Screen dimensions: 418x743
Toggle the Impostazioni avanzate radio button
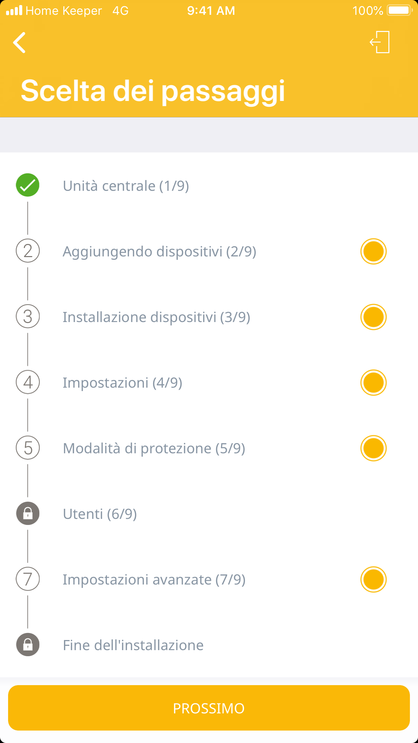[x=373, y=579]
